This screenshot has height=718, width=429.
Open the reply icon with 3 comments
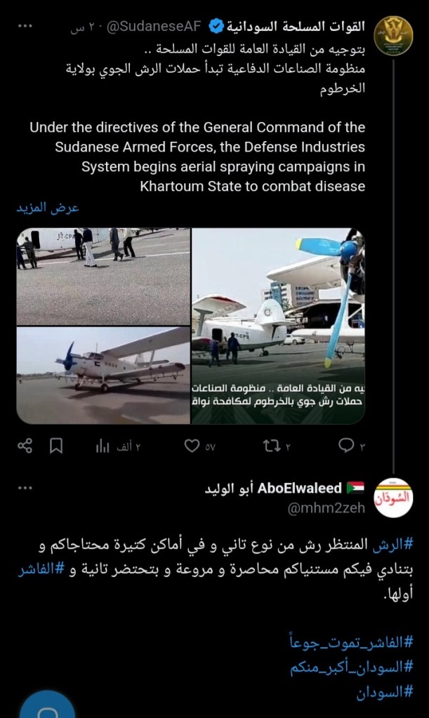[345, 445]
